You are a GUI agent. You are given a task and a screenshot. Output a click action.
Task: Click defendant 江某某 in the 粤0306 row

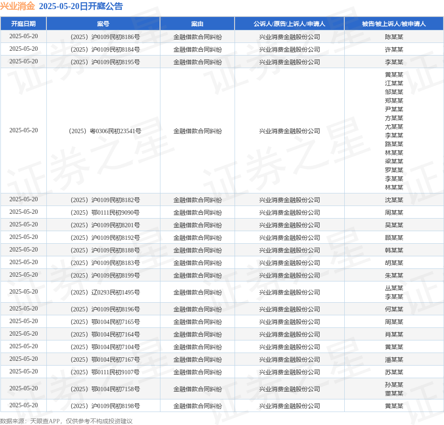tap(394, 83)
